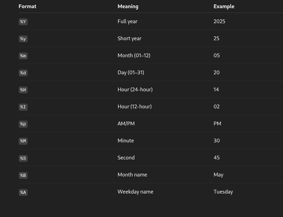Click the Meaning column header
Image resolution: width=283 pixels, height=217 pixels.
[x=128, y=6]
